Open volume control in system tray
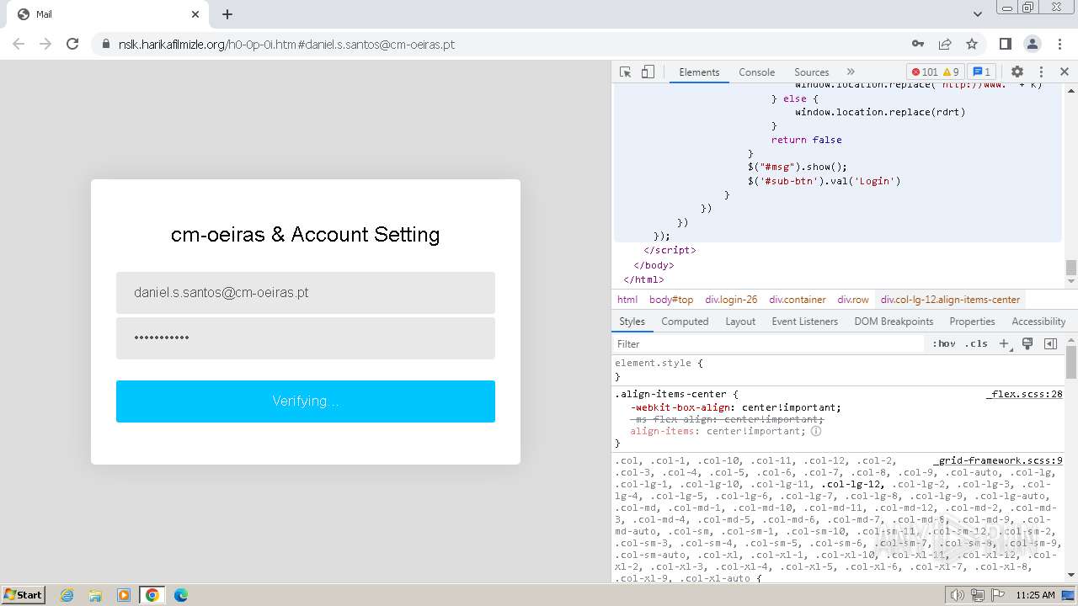Screen dimensions: 1078x606 coord(958,595)
